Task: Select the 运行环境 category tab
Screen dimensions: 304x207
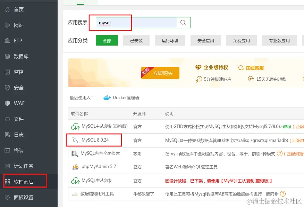Action: point(170,40)
